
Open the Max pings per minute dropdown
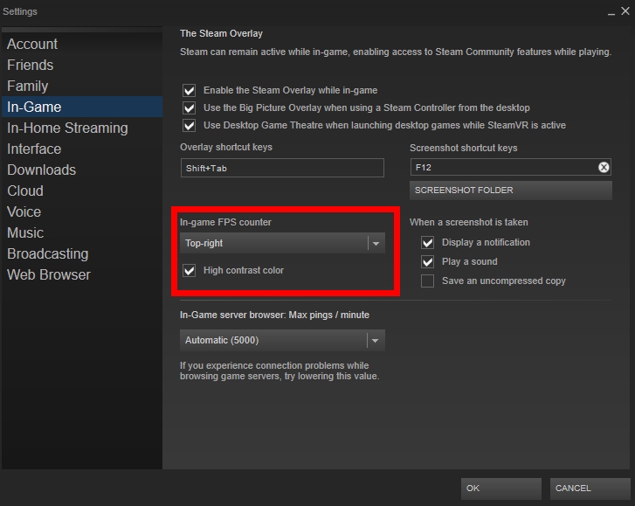(x=282, y=340)
